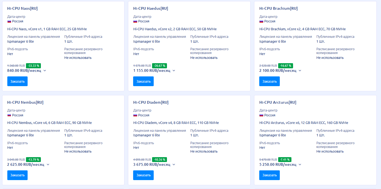Select the Hi-CPU Arcturus[RU] title
Viewport: 381px width, 189px height.
tap(278, 102)
